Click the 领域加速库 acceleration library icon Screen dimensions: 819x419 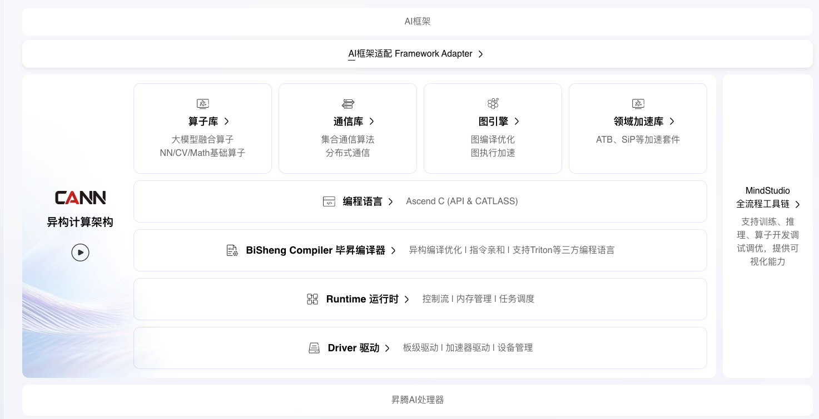638,104
